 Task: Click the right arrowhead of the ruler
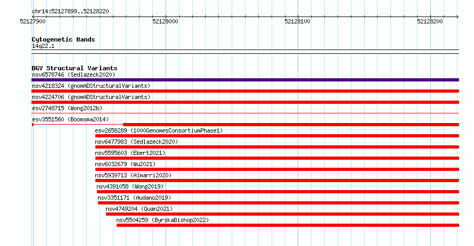[x=457, y=17]
